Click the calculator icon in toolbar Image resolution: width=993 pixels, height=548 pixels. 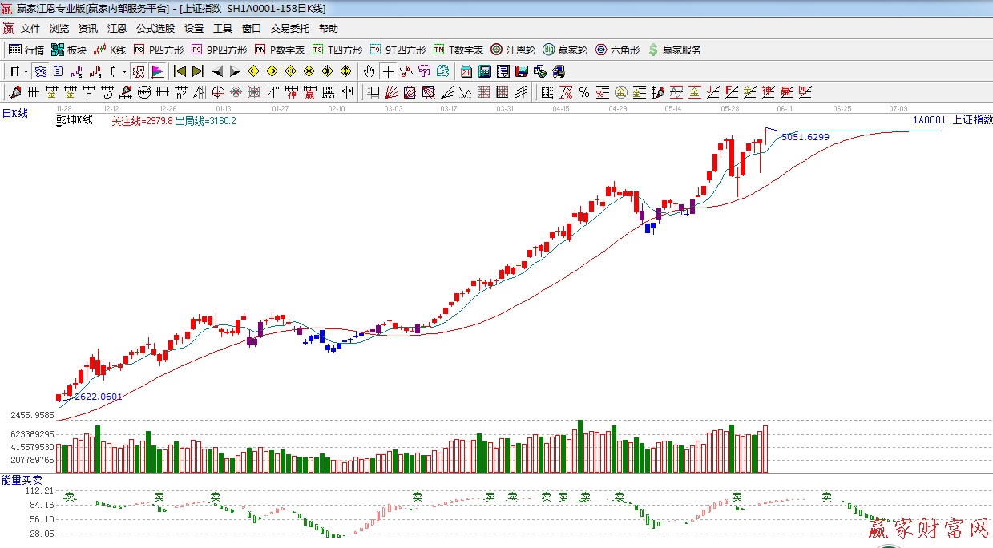485,71
